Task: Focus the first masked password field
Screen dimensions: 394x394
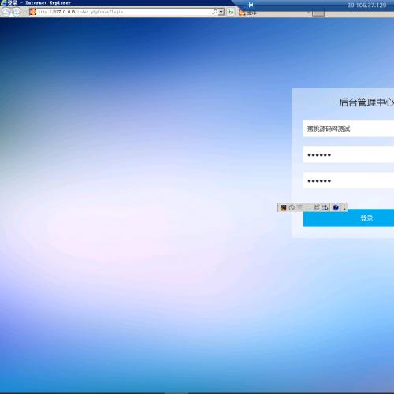Action: point(348,154)
